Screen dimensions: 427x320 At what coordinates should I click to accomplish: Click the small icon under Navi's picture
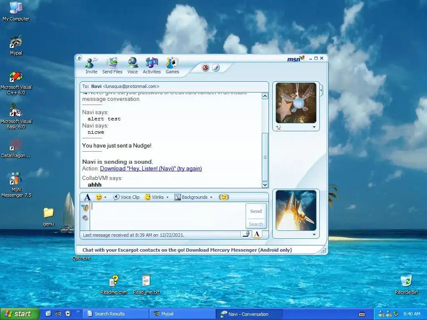coord(278,127)
